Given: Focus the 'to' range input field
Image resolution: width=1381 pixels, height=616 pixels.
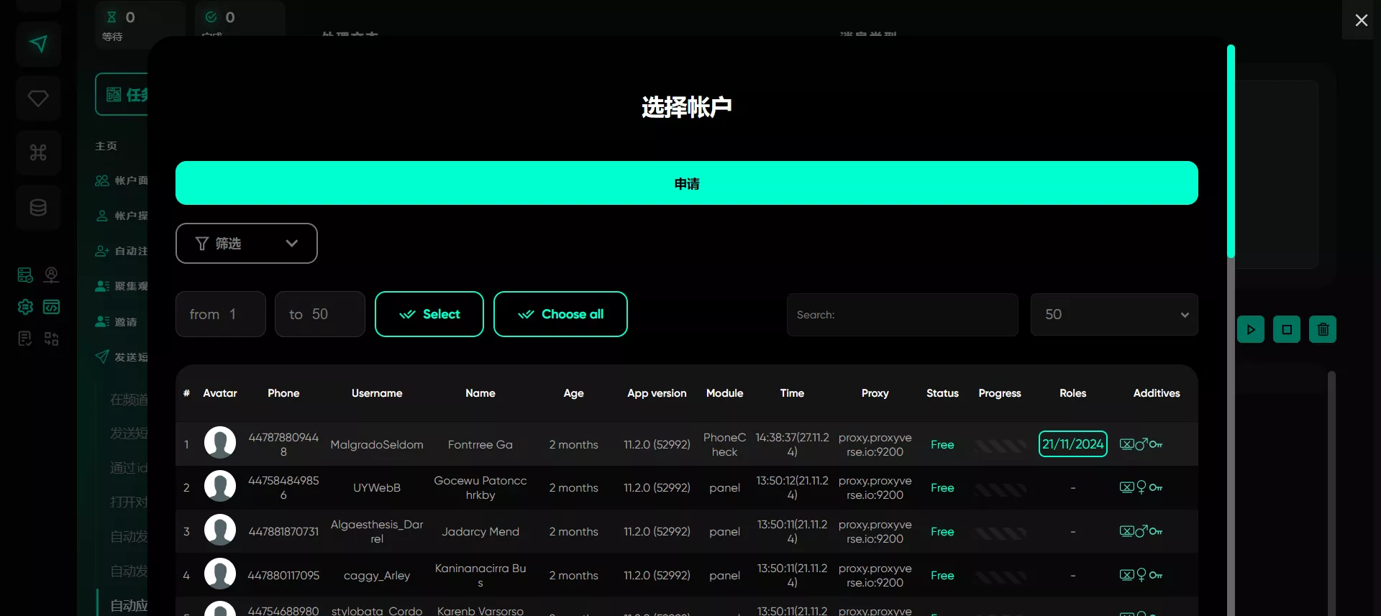Looking at the screenshot, I should coord(320,314).
